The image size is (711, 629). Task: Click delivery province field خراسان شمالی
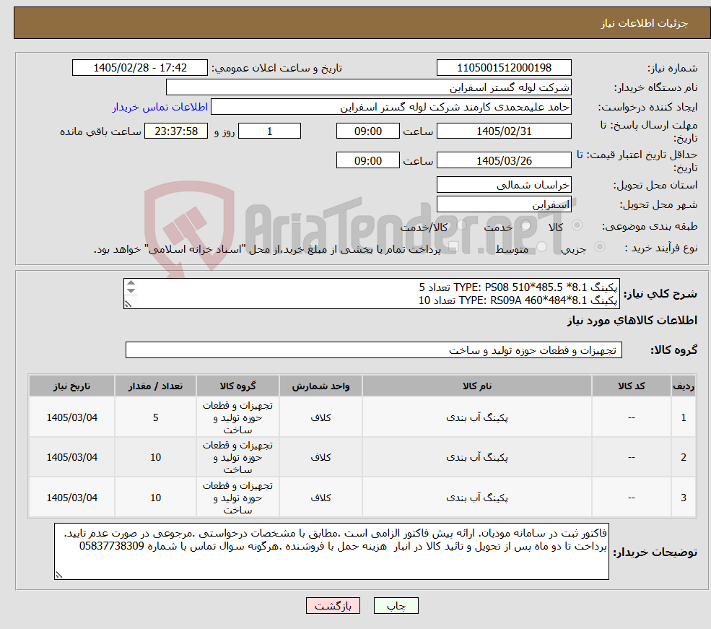click(x=504, y=185)
